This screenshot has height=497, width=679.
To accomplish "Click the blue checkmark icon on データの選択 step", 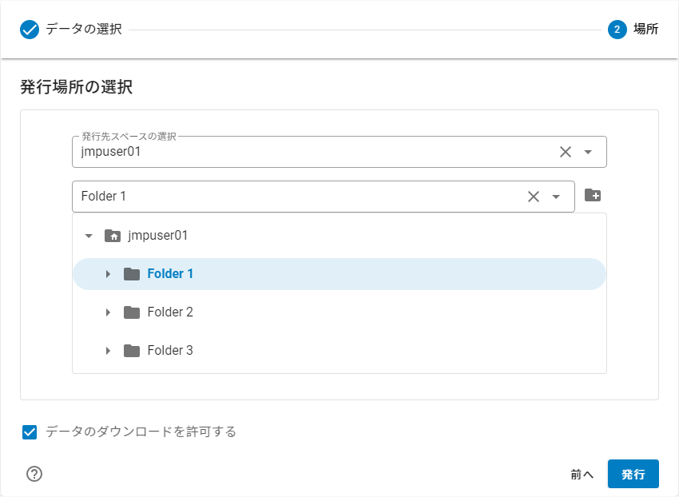I will (29, 30).
